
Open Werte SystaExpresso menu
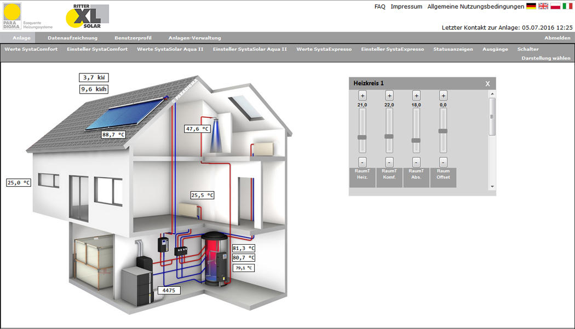click(324, 49)
